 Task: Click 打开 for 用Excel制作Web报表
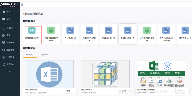point(180,91)
